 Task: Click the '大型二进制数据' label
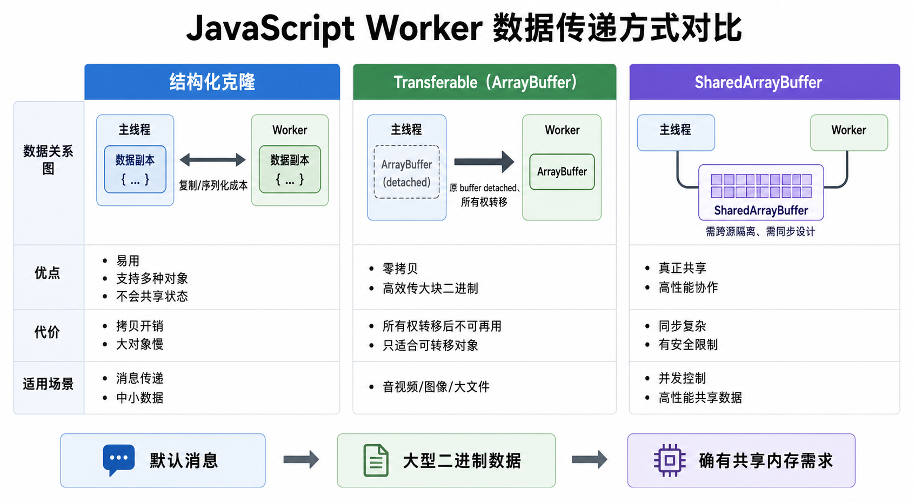[x=462, y=461]
